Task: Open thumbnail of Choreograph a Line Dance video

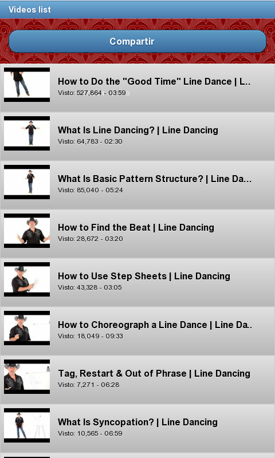Action: (27, 328)
